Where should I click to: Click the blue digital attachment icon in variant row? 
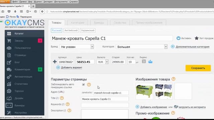point(150,62)
